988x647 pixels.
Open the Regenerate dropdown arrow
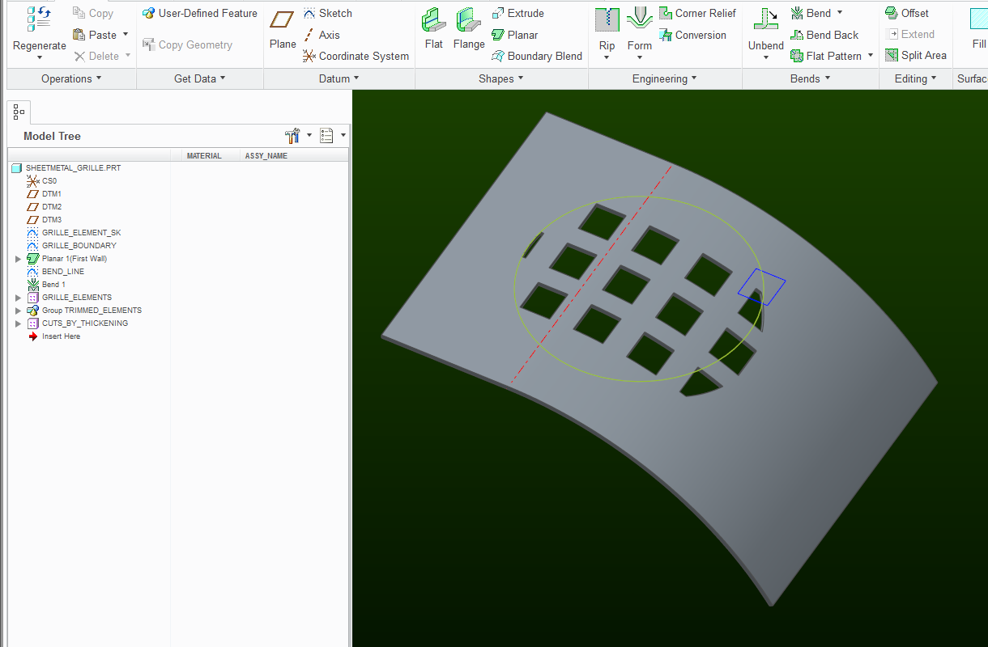point(39,57)
